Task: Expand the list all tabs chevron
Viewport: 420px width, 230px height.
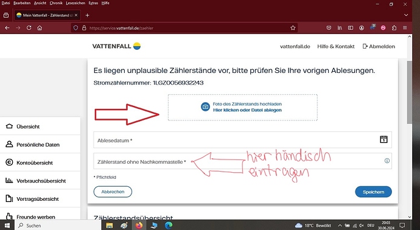Action: point(406,15)
